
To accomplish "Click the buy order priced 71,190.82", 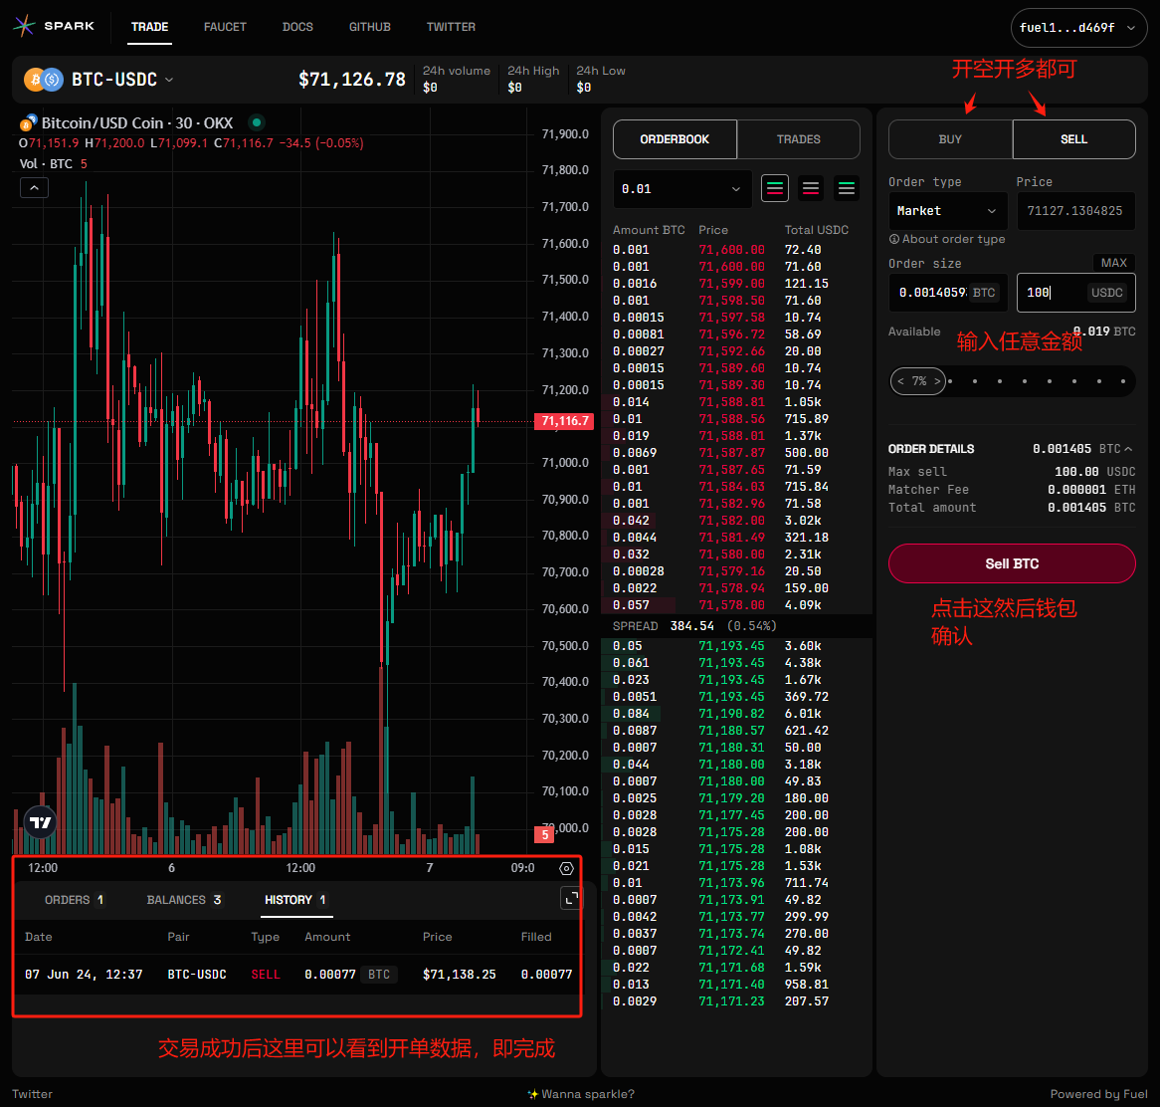I will [x=737, y=714].
